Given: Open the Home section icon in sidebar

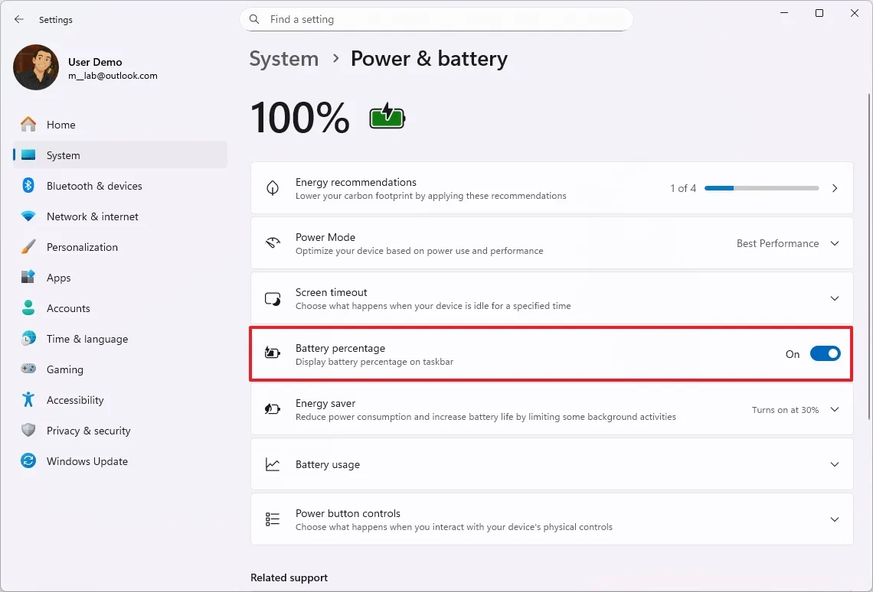Looking at the screenshot, I should tap(28, 124).
